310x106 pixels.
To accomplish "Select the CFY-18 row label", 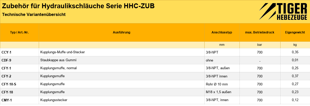I will (7, 92).
